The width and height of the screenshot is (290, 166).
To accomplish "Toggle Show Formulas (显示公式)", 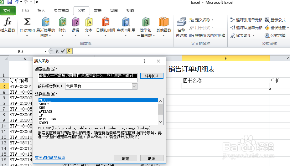I will pyautogui.click(x=275, y=20).
